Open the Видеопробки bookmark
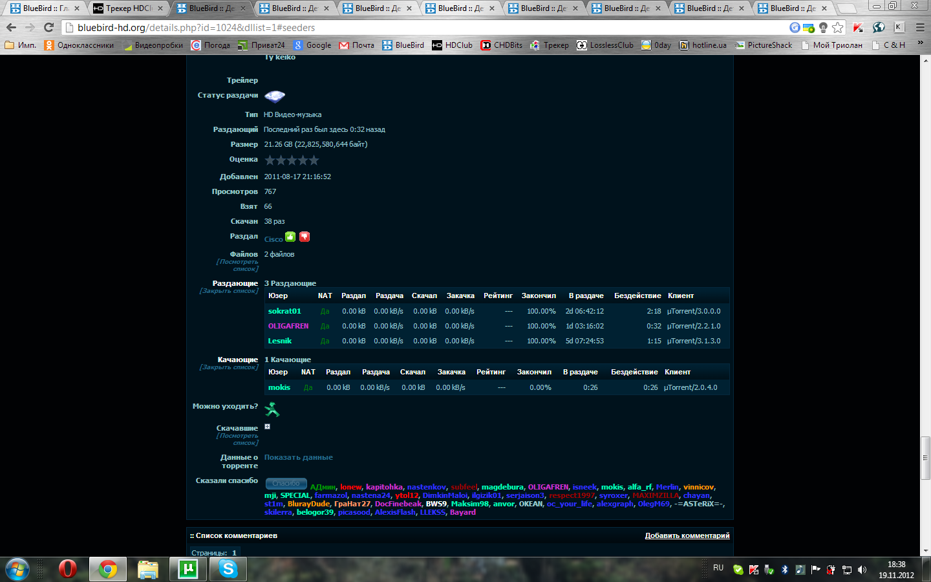 tap(153, 45)
